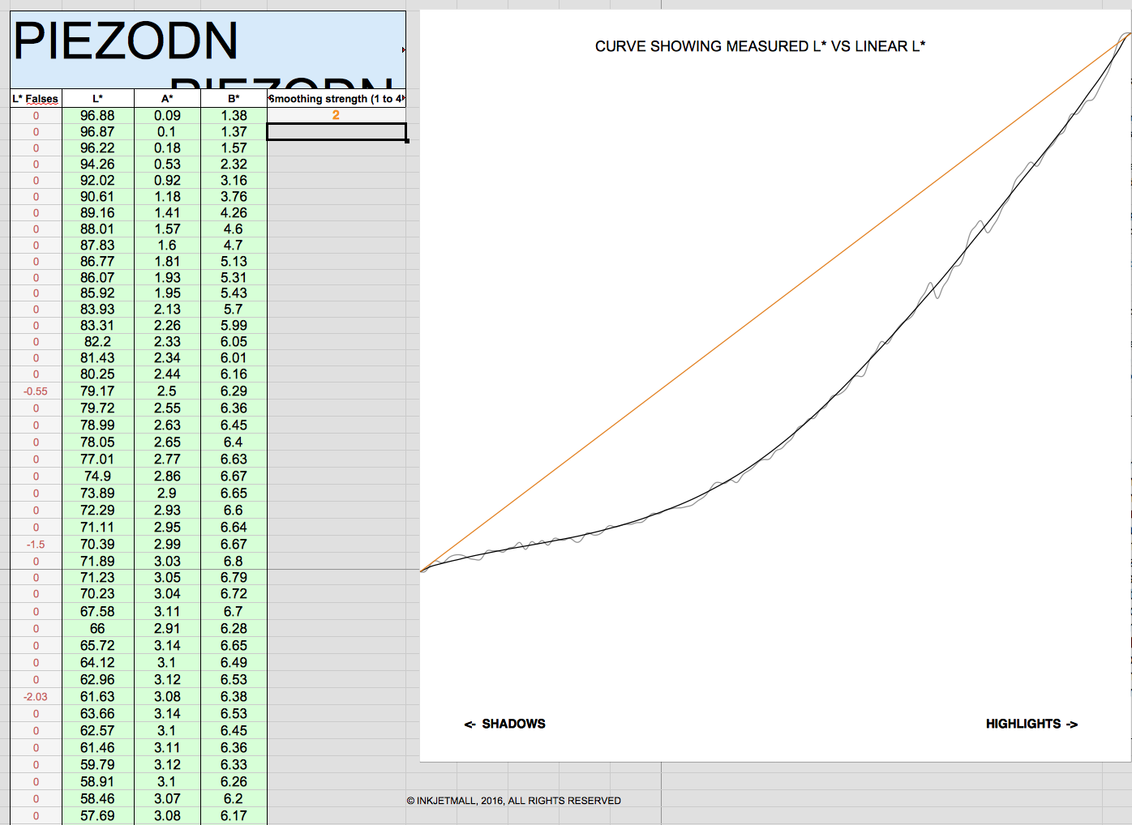Screen dimensions: 1132x825
Task: Click the L* Falses cell showing -0.55
Action: tap(36, 391)
